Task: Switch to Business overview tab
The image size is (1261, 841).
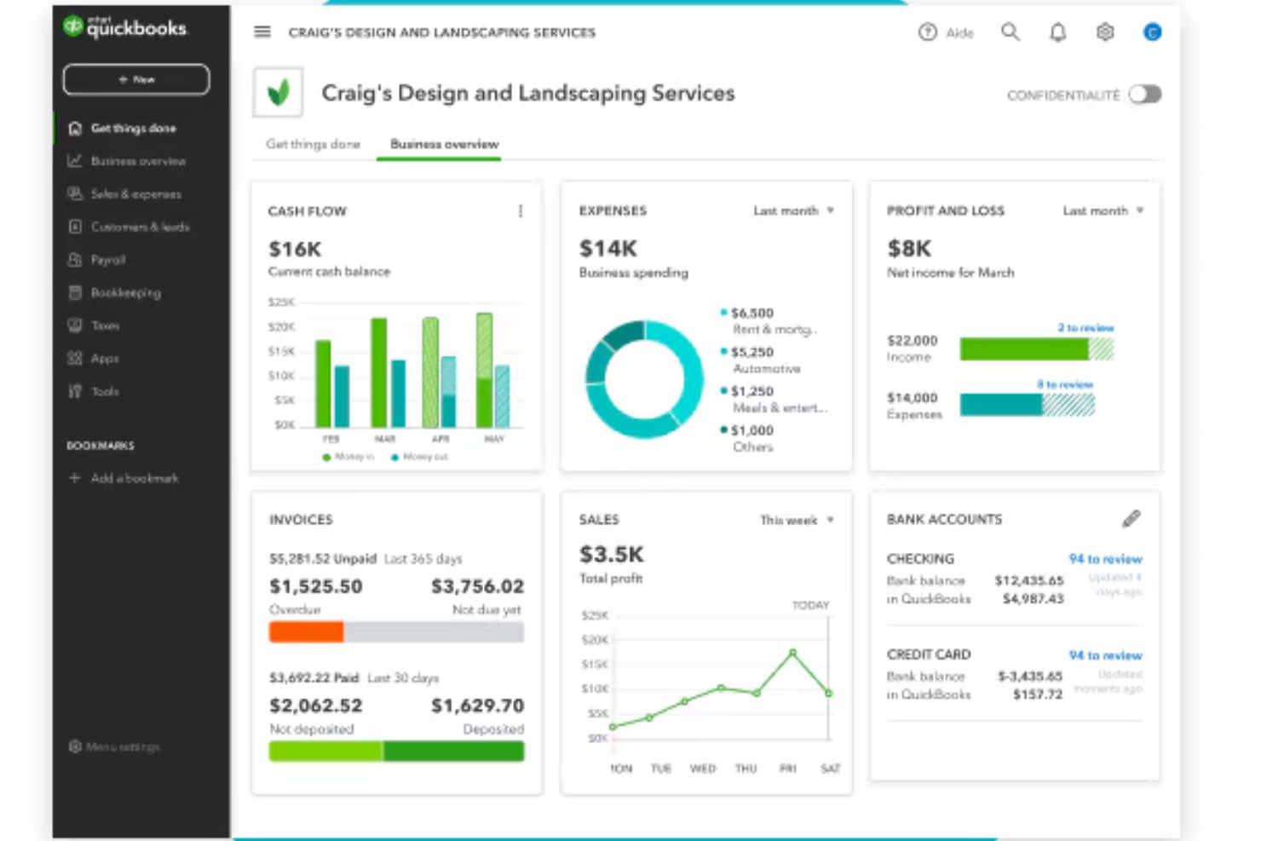Action: tap(444, 144)
